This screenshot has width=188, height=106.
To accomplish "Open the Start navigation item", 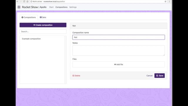I will (x=51, y=7).
